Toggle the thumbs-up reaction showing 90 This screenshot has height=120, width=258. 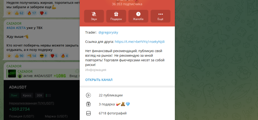point(19,55)
